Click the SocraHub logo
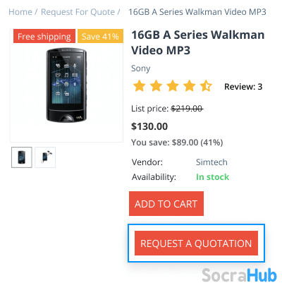The width and height of the screenshot is (282, 283). click(x=239, y=275)
